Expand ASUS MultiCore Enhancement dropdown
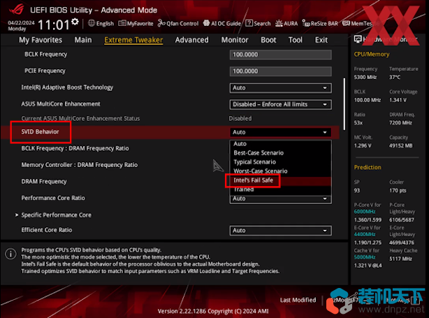The width and height of the screenshot is (429, 318). [x=280, y=104]
